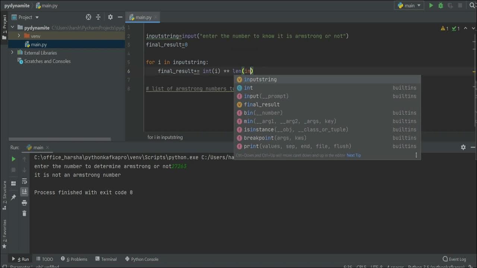
Task: Open the 6: Problems tool window tab
Action: [x=74, y=259]
